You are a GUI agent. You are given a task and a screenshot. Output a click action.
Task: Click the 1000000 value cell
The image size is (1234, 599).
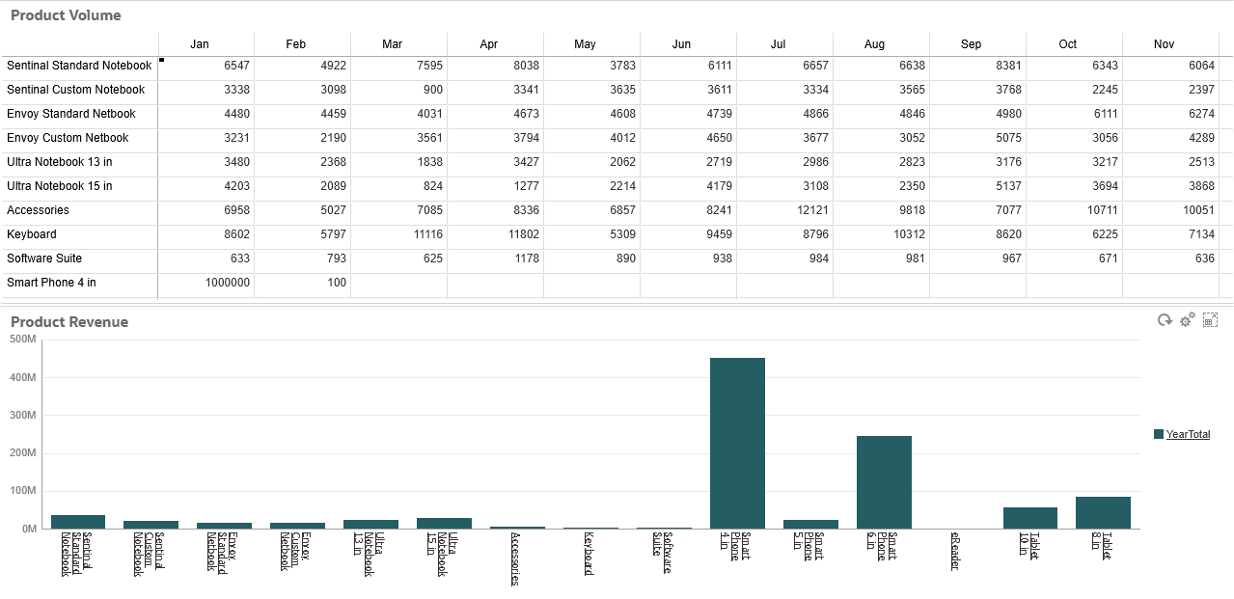[229, 283]
